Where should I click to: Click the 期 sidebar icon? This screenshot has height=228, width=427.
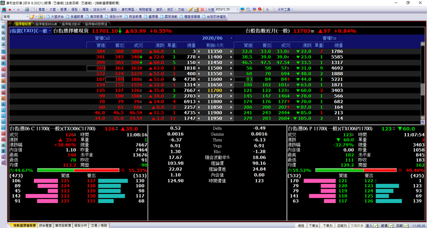3,38
